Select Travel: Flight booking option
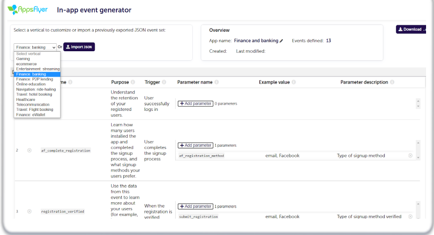Screen dimensions: 434x235 click(37, 109)
